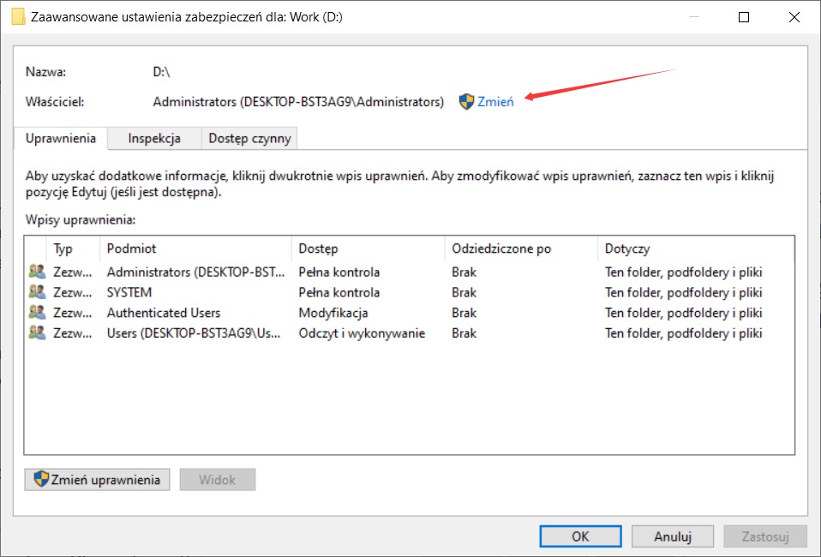This screenshot has width=821, height=557.
Task: Click the Dotyczy column header
Action: coord(626,249)
